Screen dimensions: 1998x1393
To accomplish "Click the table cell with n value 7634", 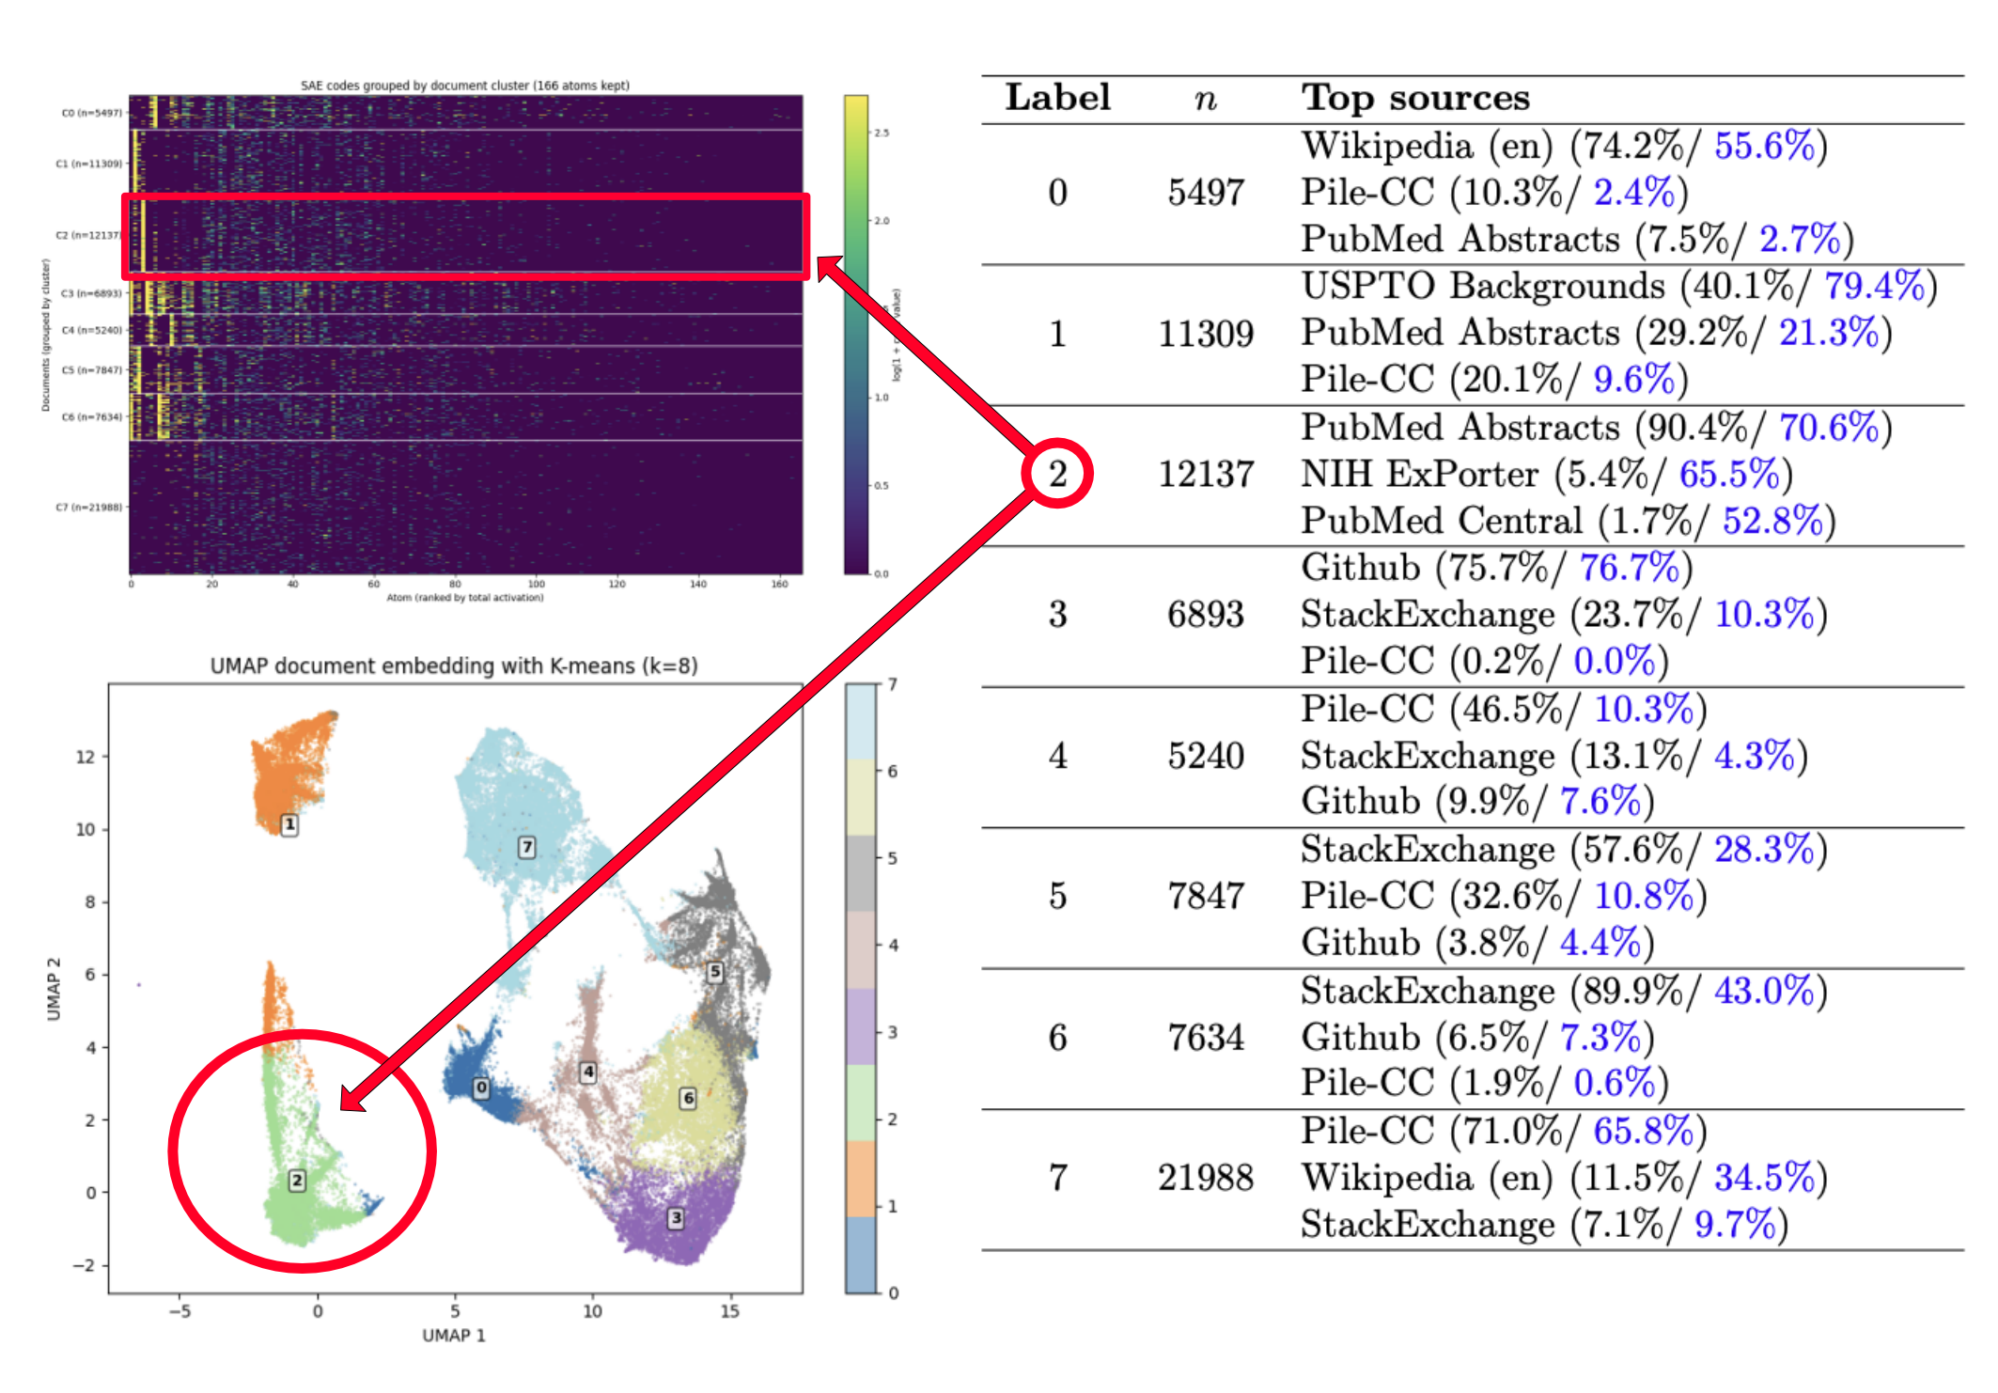I will click(x=1206, y=1037).
